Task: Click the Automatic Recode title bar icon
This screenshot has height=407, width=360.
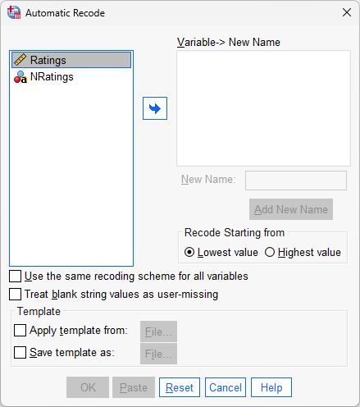Action: click(x=14, y=12)
